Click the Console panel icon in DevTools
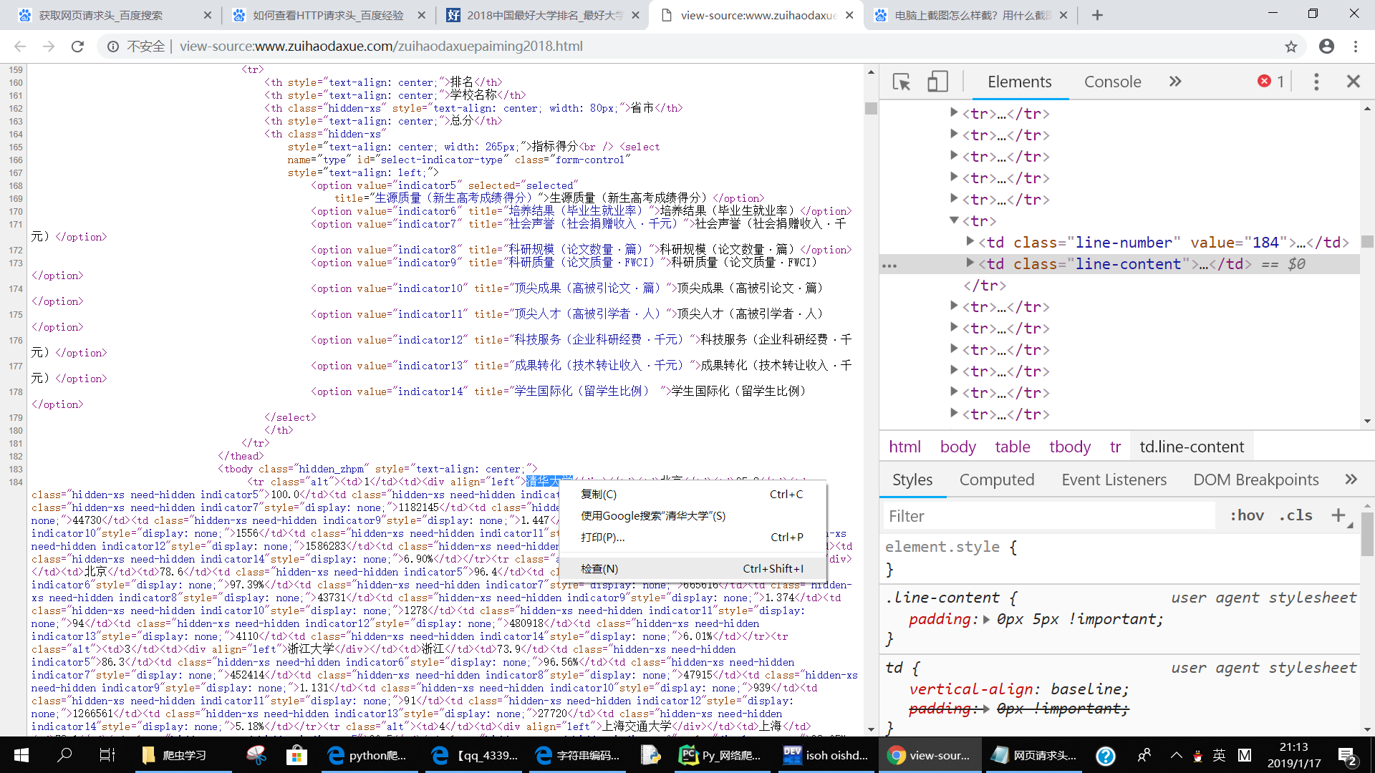 click(x=1111, y=81)
